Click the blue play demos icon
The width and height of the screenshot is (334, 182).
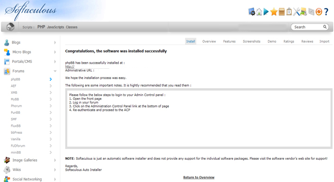tap(266, 12)
